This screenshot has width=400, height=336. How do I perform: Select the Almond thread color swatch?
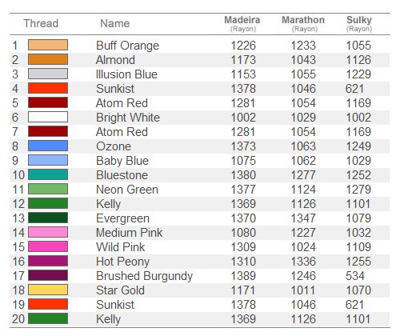pyautogui.click(x=48, y=59)
